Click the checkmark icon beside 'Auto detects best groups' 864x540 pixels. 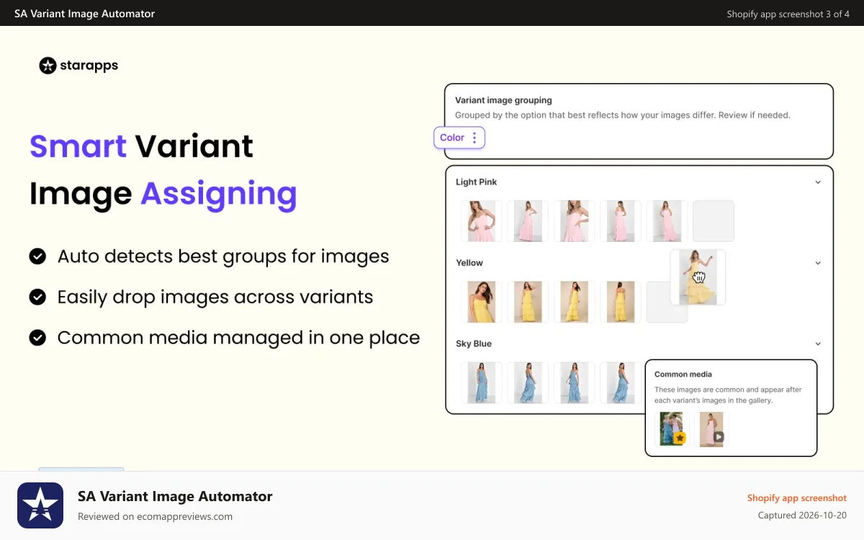[37, 256]
